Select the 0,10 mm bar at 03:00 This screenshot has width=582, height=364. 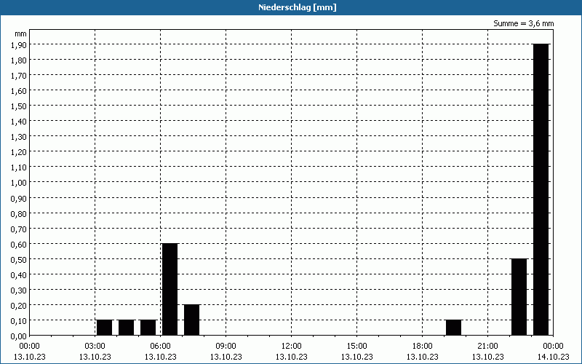click(x=104, y=328)
